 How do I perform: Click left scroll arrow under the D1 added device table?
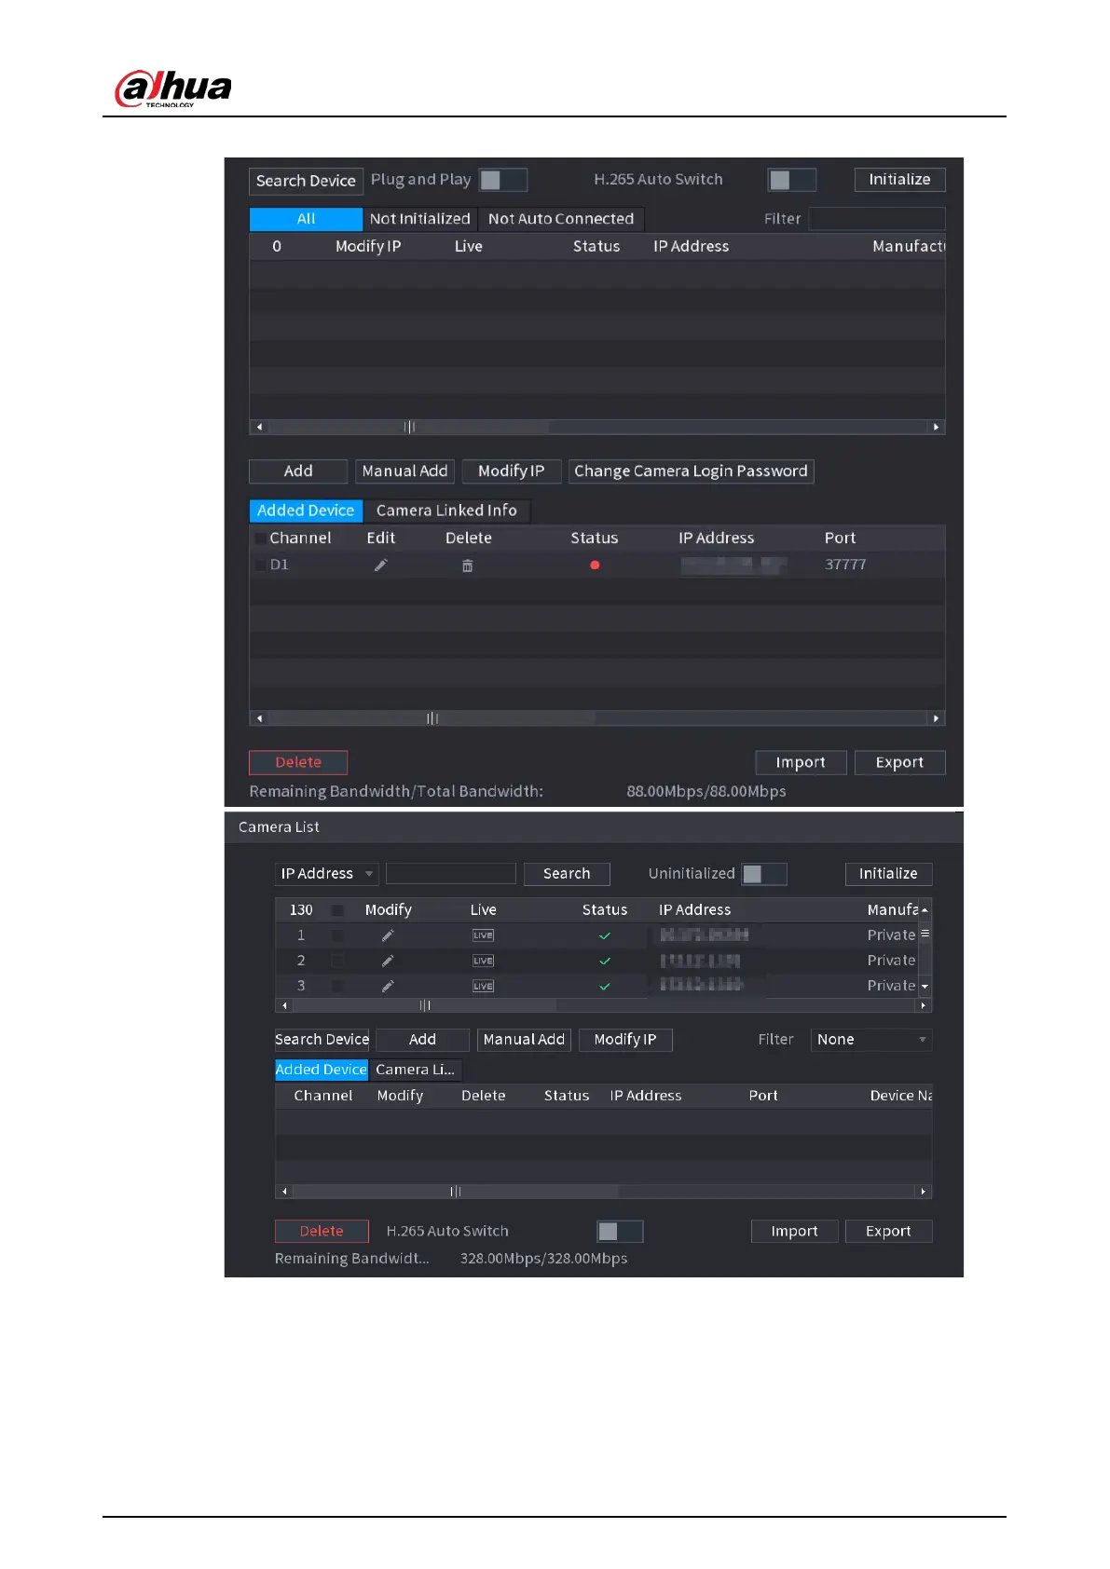point(259,718)
